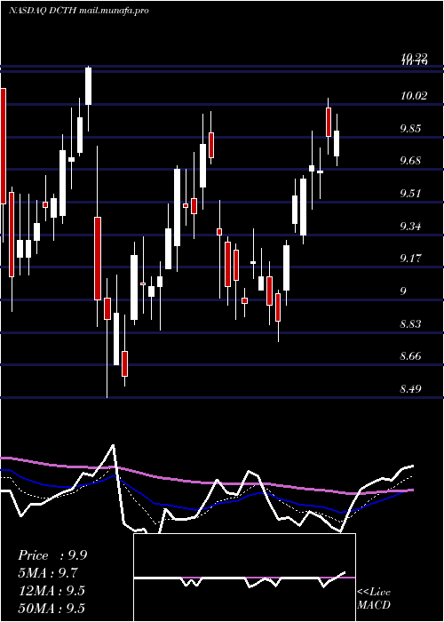Click the Live MACD label
Image resolution: width=444 pixels, height=622 pixels.
374,598
